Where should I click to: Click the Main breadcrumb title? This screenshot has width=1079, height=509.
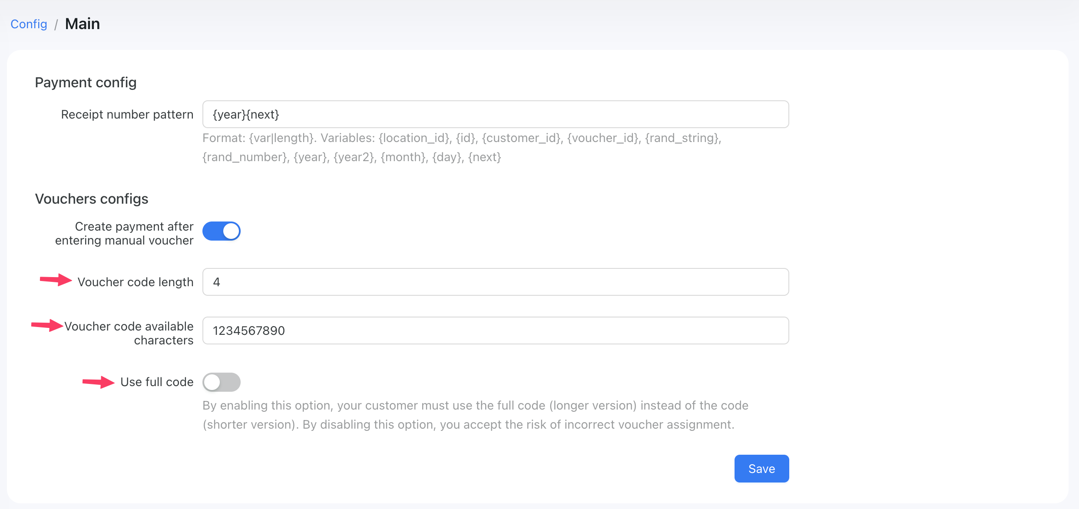[83, 24]
